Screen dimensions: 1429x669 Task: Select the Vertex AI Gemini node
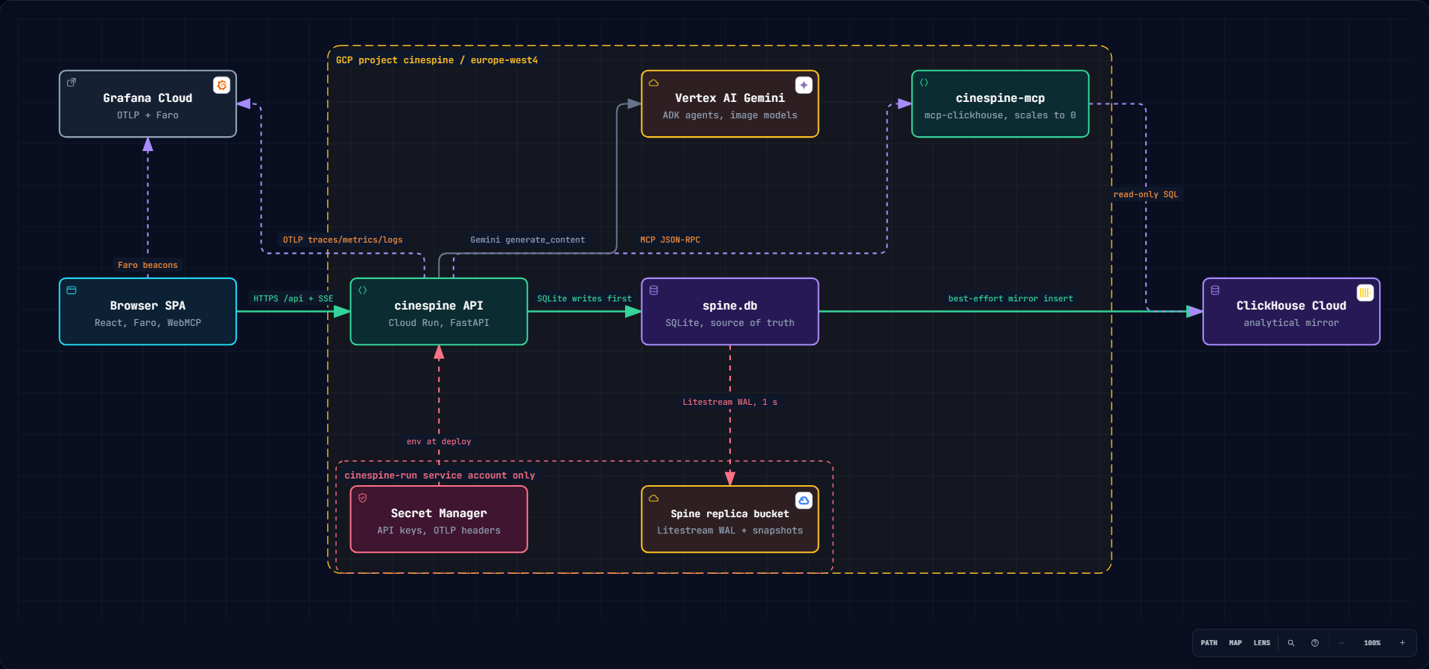coord(730,104)
